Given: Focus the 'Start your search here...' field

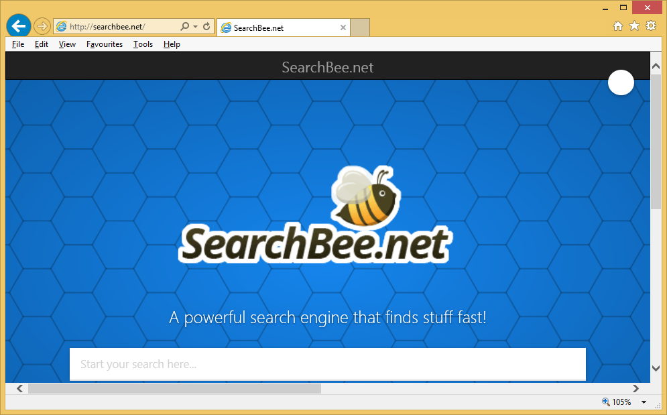Looking at the screenshot, I should (x=328, y=364).
